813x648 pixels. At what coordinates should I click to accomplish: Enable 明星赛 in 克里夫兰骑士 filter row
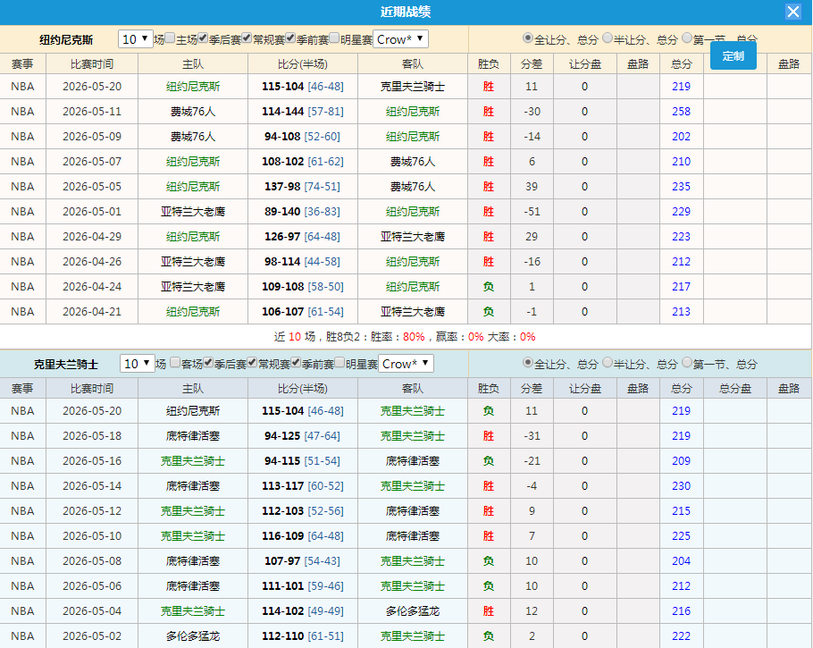(339, 362)
